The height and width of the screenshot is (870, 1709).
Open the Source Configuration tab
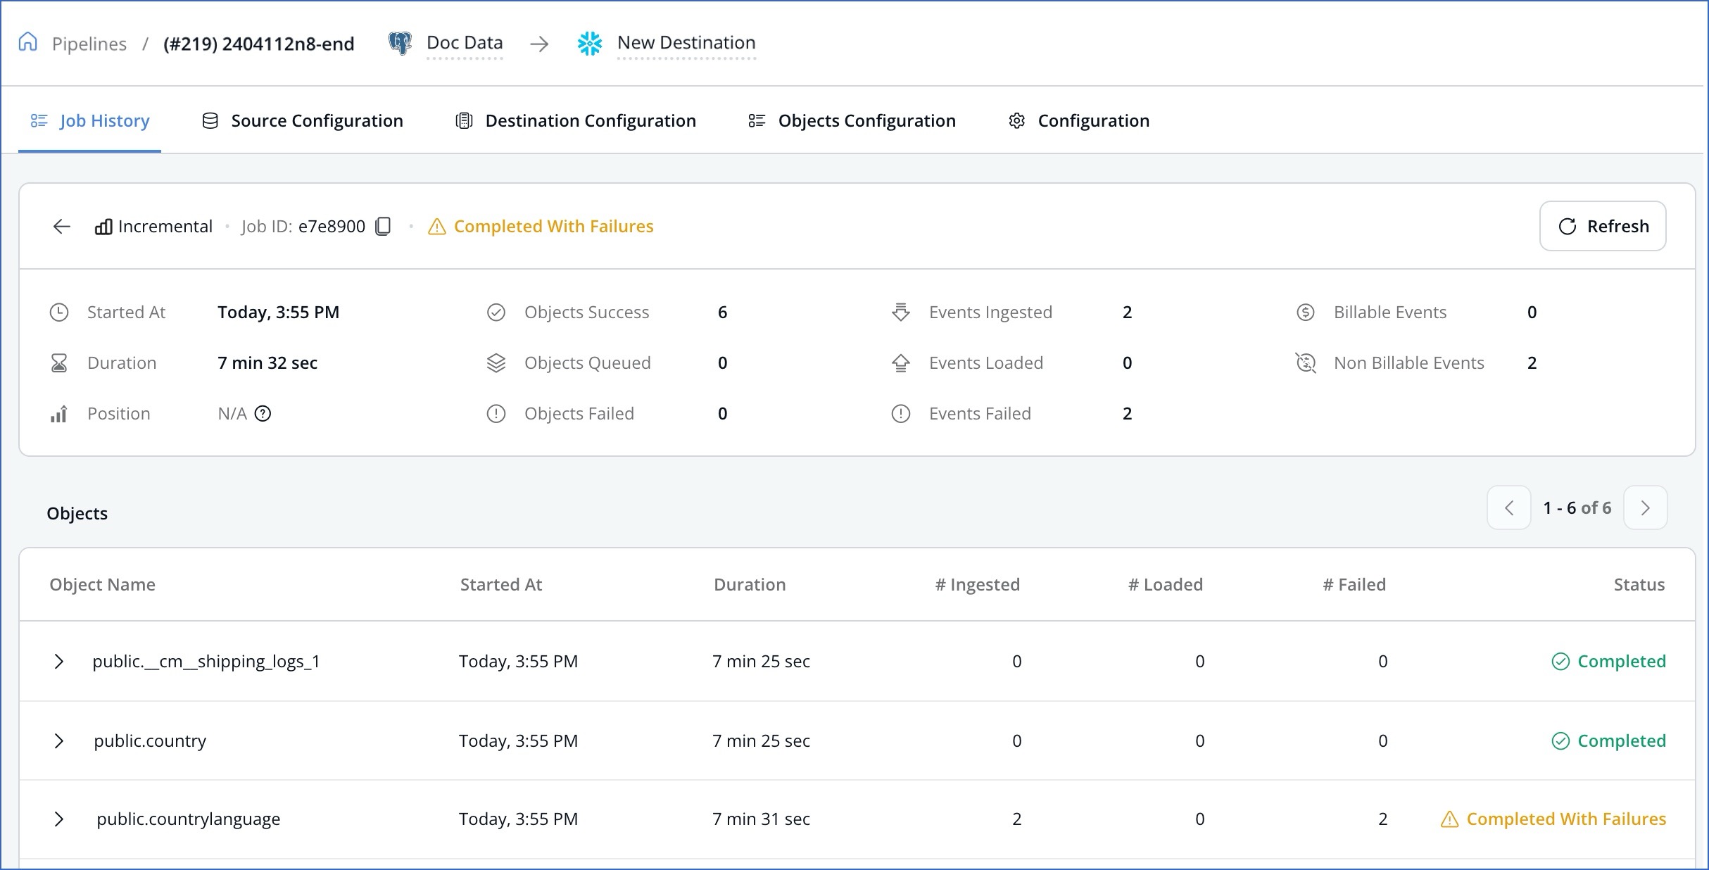(303, 120)
